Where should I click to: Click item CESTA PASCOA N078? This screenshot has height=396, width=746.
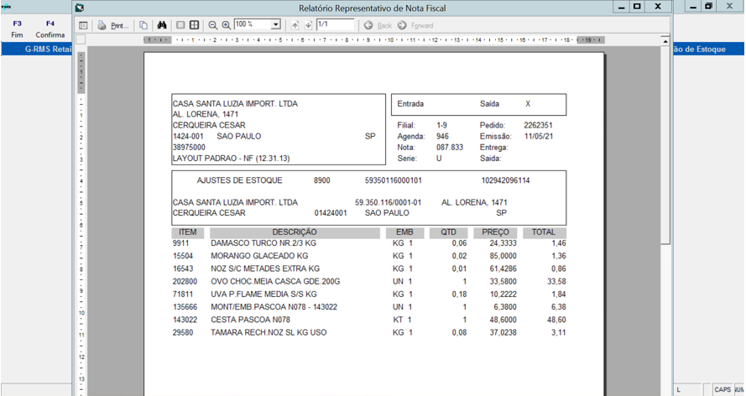coord(250,320)
